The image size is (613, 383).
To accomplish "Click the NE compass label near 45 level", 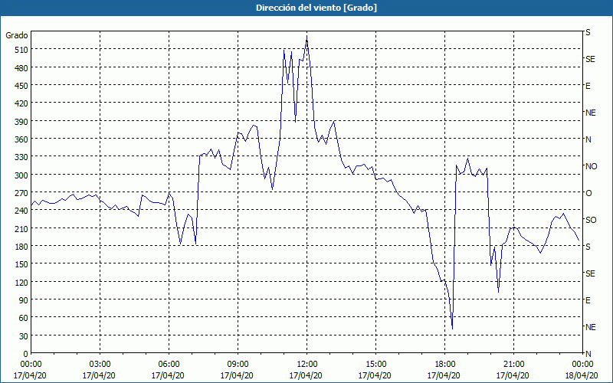I will point(591,327).
